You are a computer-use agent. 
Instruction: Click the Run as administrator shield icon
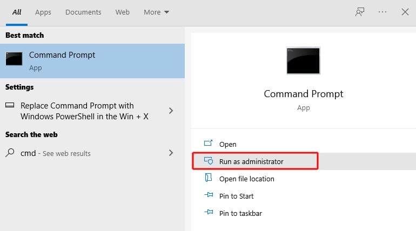tap(209, 160)
